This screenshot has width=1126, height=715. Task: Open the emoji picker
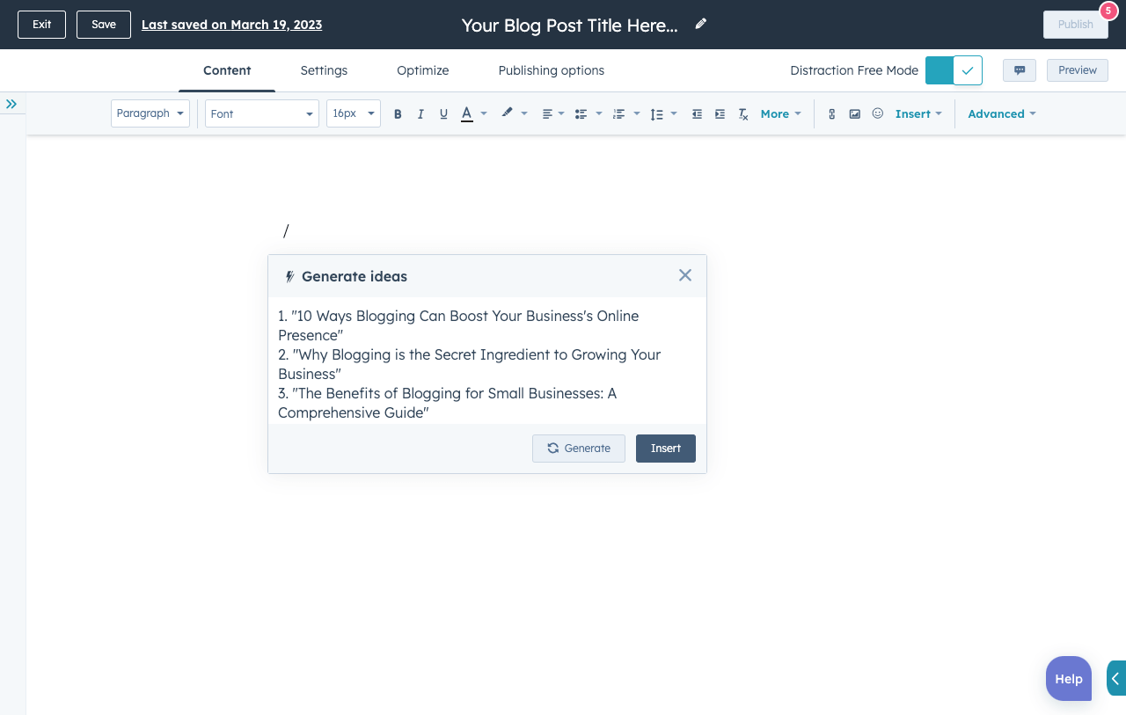point(877,113)
